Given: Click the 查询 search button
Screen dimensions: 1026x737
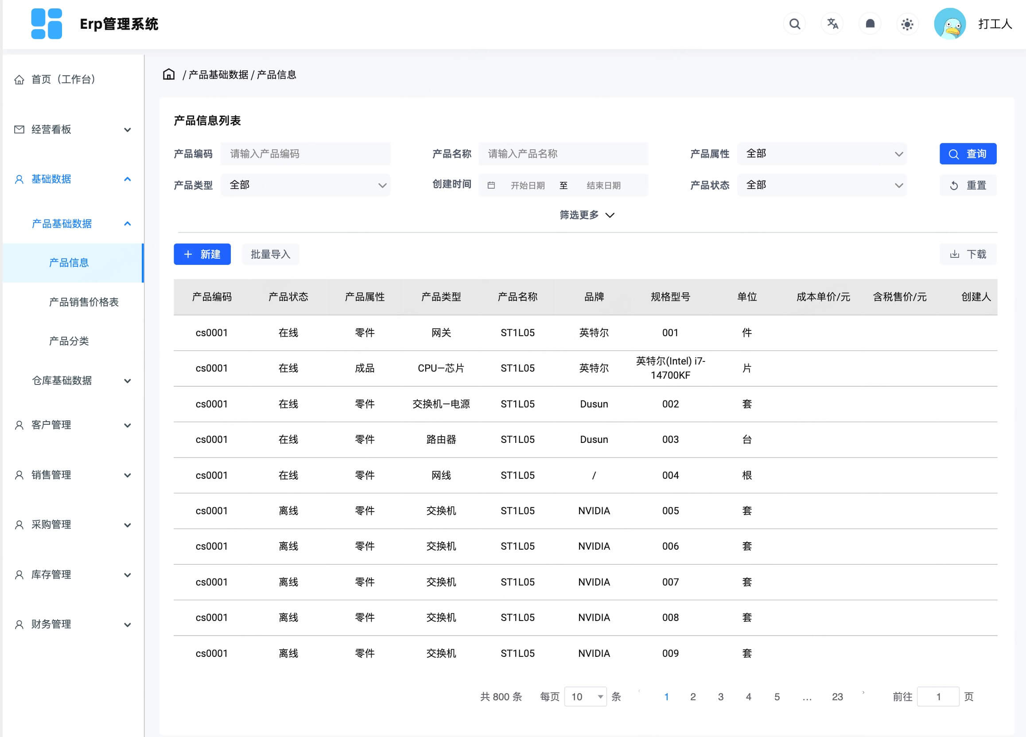Looking at the screenshot, I should pos(968,154).
